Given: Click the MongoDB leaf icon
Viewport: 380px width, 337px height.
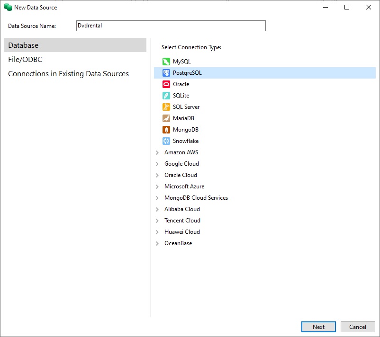Looking at the screenshot, I should 166,130.
